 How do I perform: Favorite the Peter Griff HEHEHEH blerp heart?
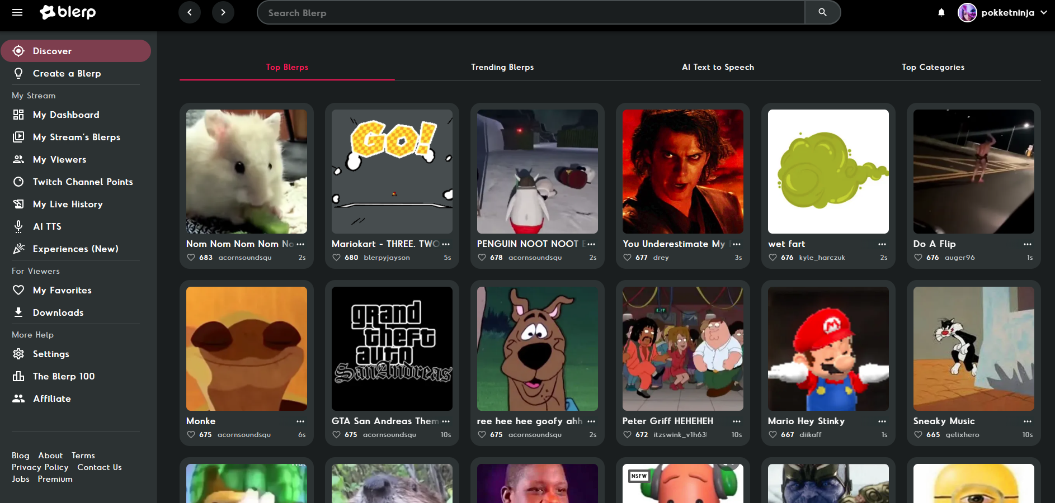[x=628, y=435]
